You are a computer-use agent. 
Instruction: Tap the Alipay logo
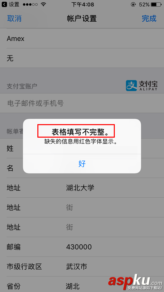(x=142, y=86)
